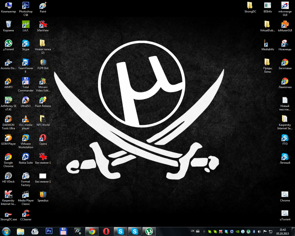Click the Windows Start button
The width and height of the screenshot is (295, 236).
[x=6, y=231]
